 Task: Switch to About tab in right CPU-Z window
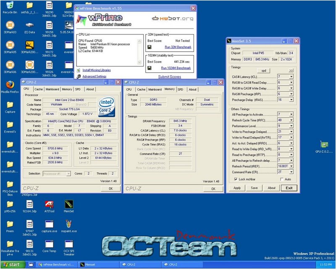(x=192, y=90)
